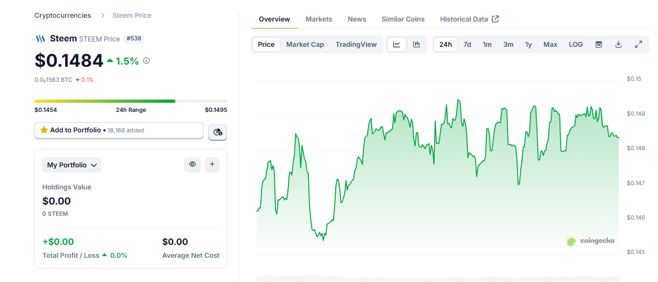
Task: Click the star icon in Add to Portfolio
Action: [x=44, y=130]
